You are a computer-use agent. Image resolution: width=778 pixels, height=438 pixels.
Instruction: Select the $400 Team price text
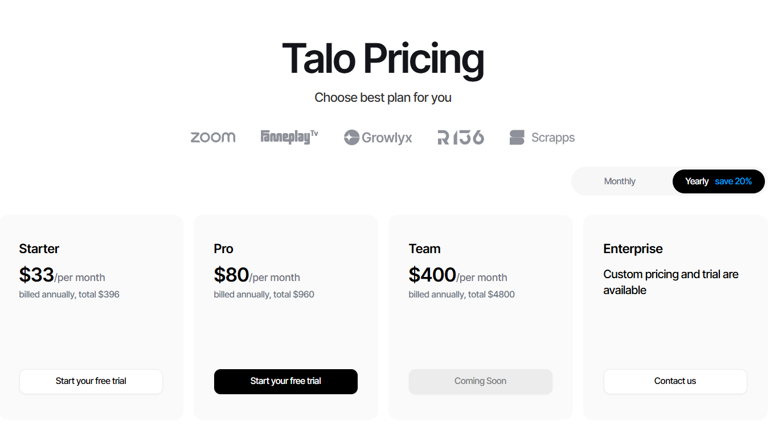point(432,275)
